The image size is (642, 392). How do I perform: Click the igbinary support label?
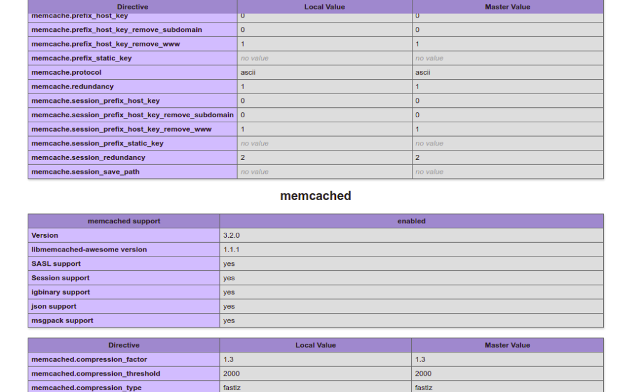pyautogui.click(x=61, y=292)
